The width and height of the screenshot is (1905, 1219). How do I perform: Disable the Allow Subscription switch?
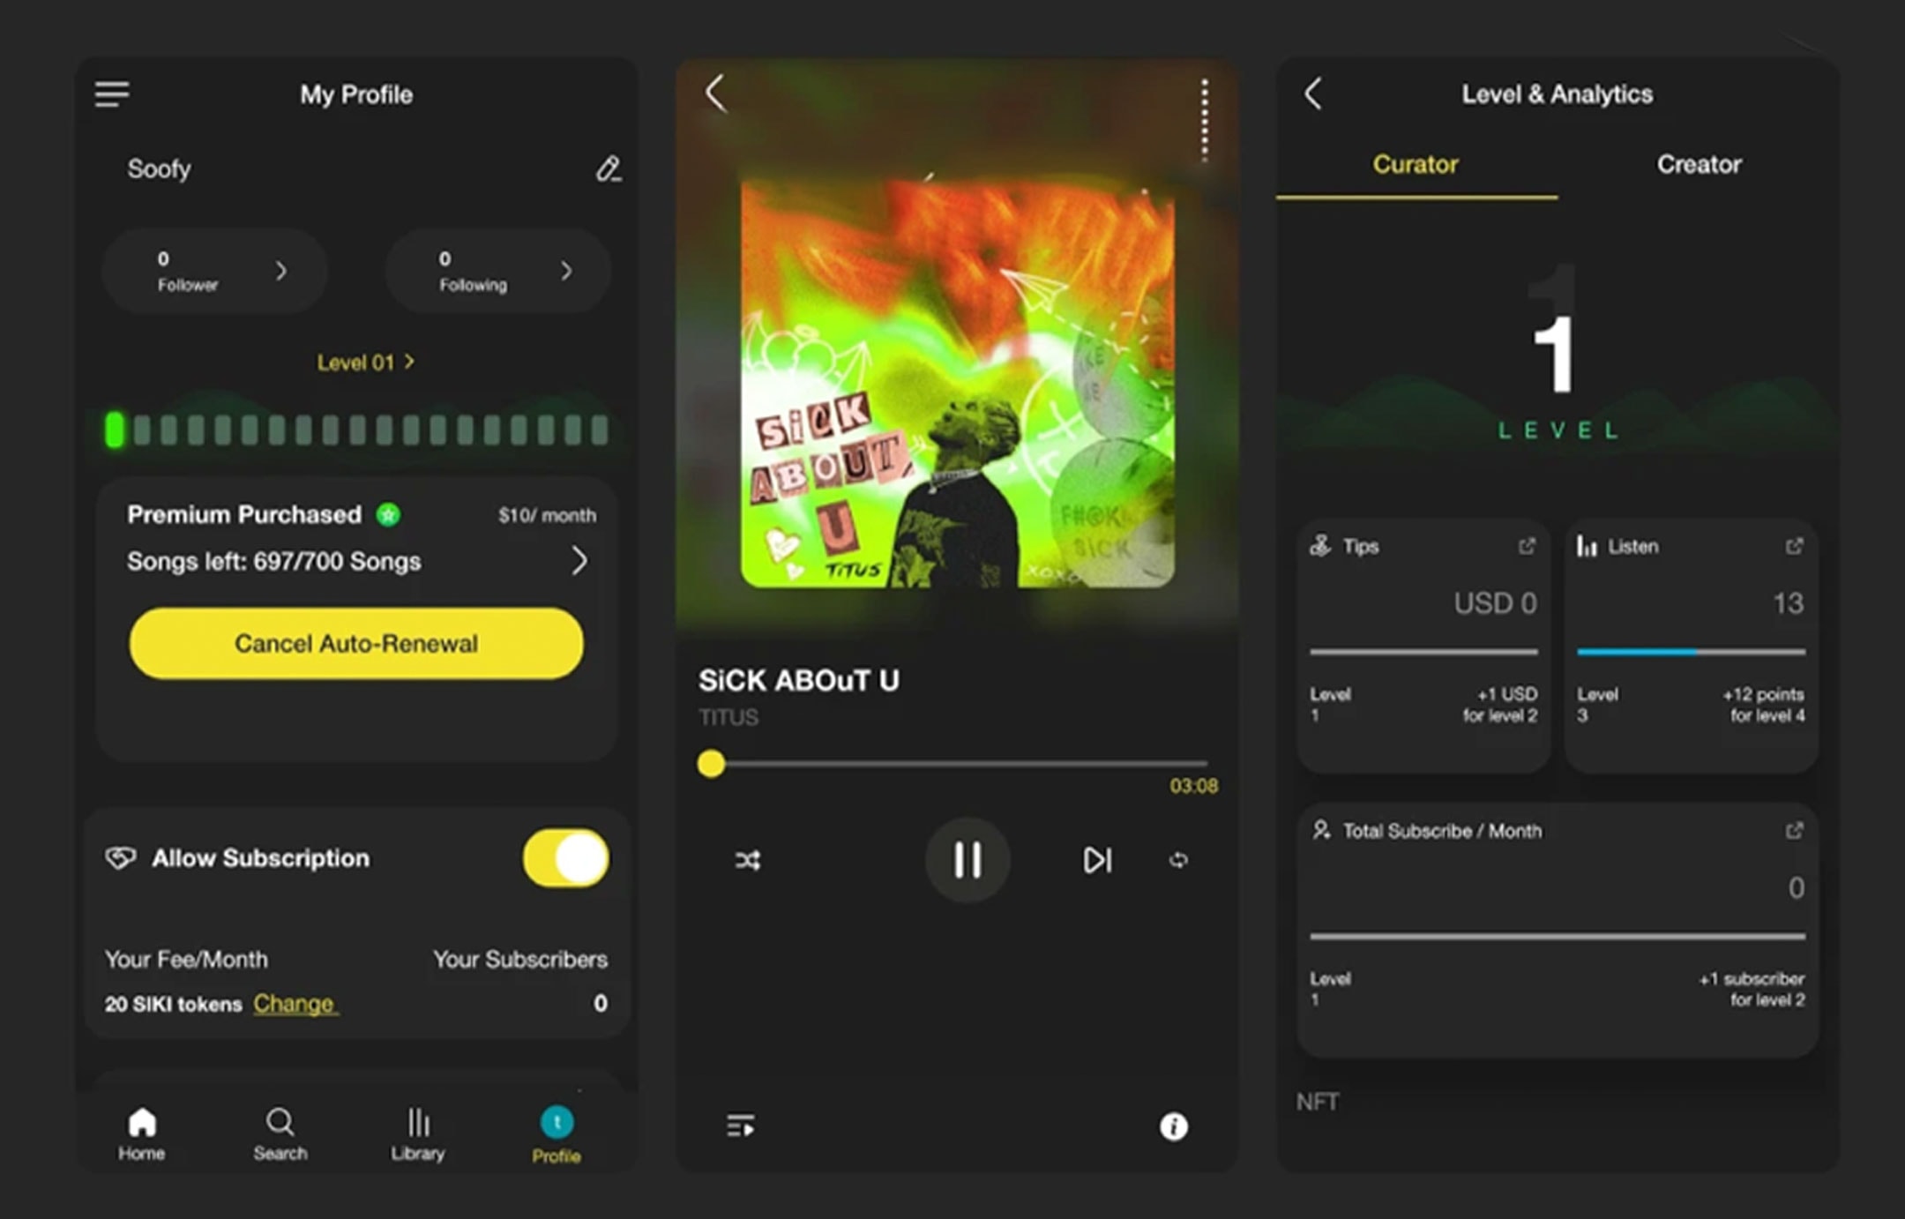(x=565, y=857)
